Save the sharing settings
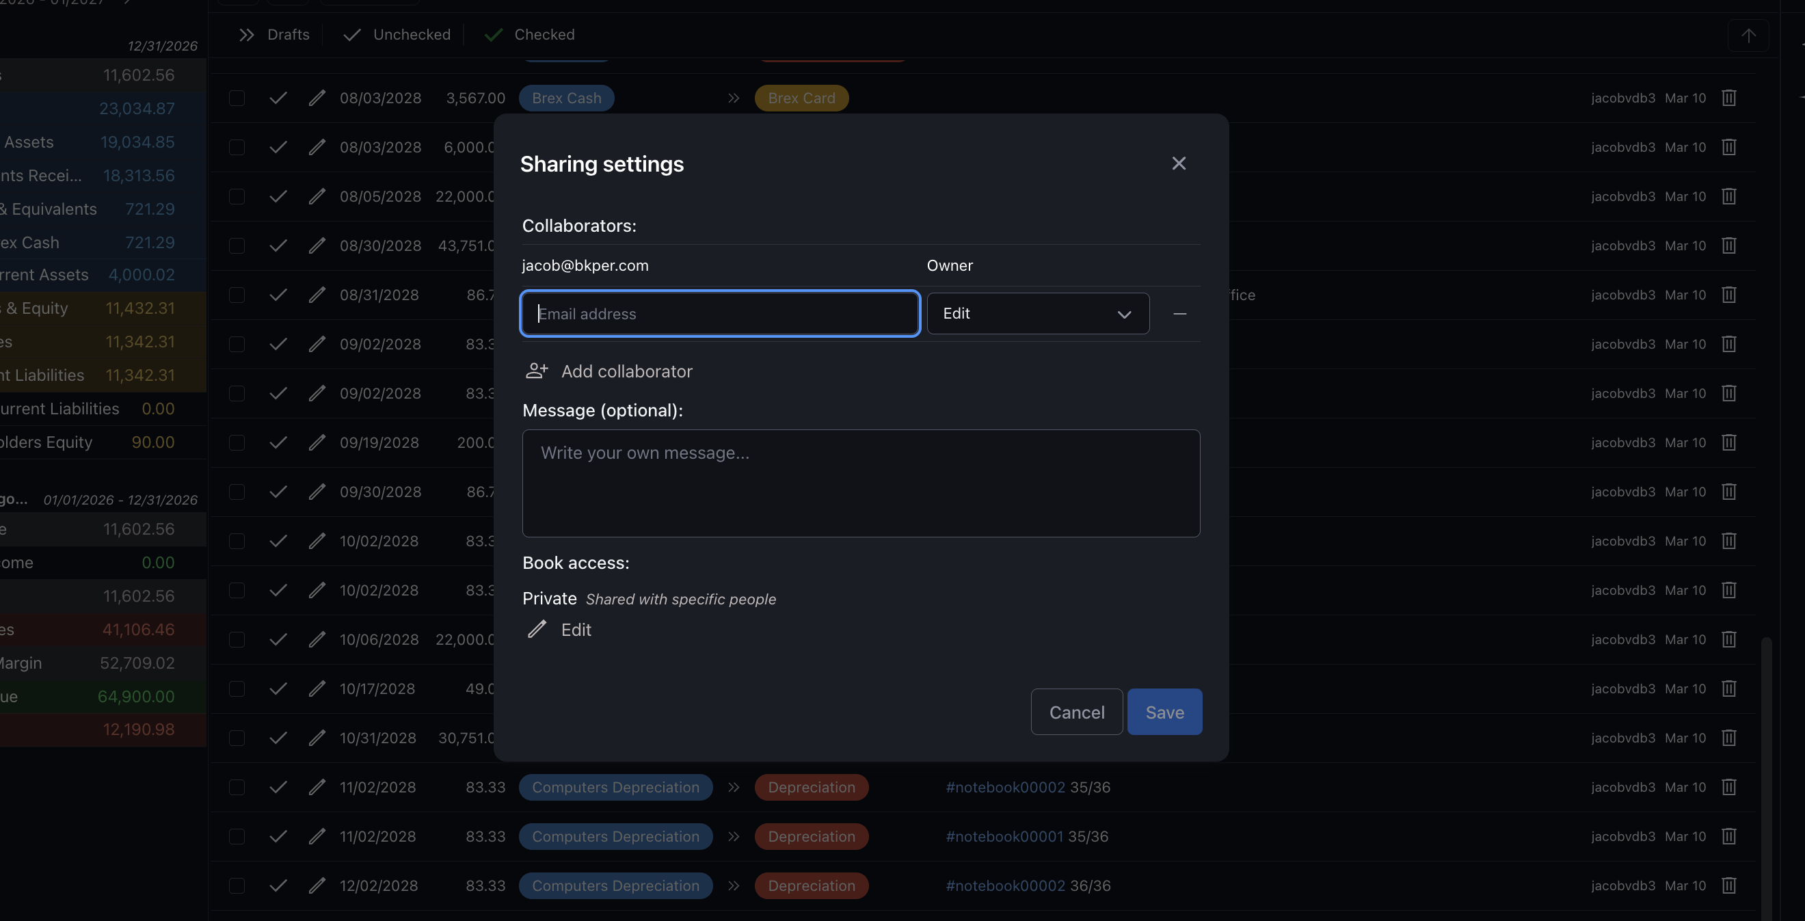 pyautogui.click(x=1164, y=711)
